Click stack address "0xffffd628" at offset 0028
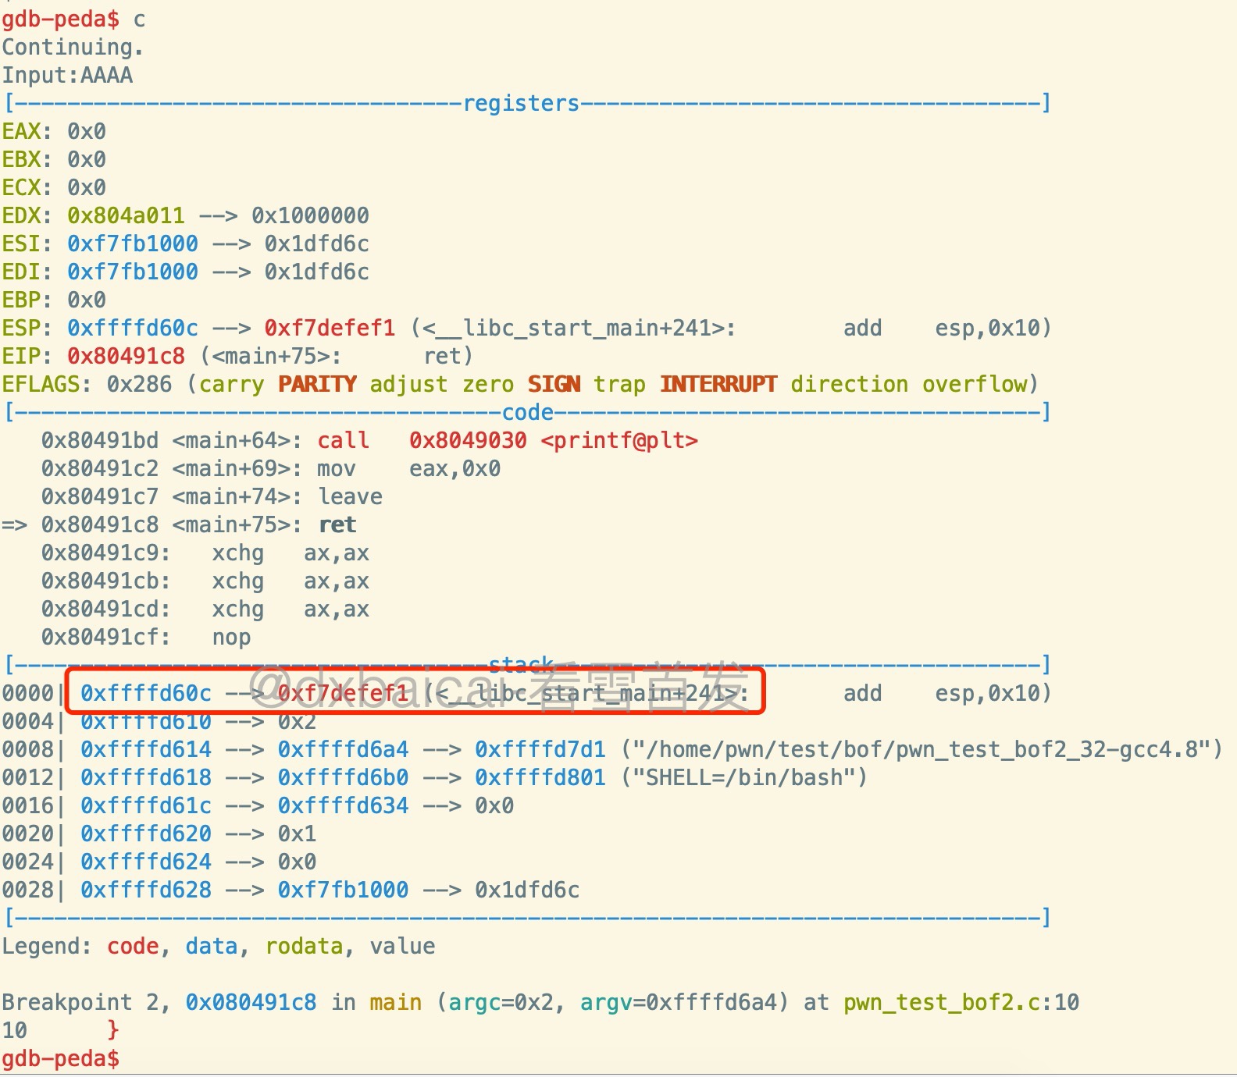Image resolution: width=1237 pixels, height=1077 pixels. (146, 890)
